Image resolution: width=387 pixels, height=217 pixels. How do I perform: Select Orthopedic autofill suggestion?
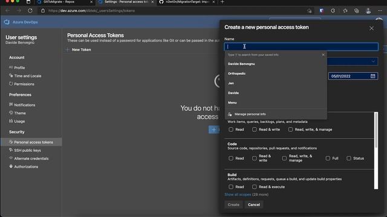[276, 74]
